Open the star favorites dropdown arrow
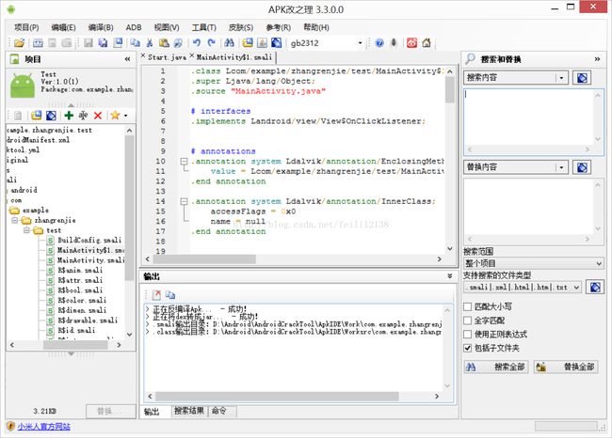Viewport: 612px width, 438px height. [125, 116]
